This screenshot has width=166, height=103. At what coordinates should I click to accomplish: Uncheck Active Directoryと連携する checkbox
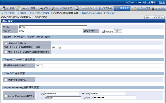(6, 96)
